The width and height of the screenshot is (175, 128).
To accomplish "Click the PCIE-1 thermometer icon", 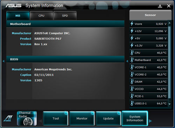I will 132,96.
